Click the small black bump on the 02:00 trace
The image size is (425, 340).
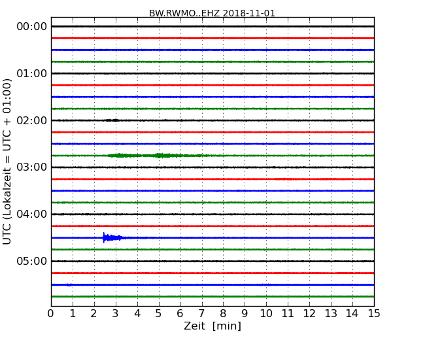tap(112, 120)
